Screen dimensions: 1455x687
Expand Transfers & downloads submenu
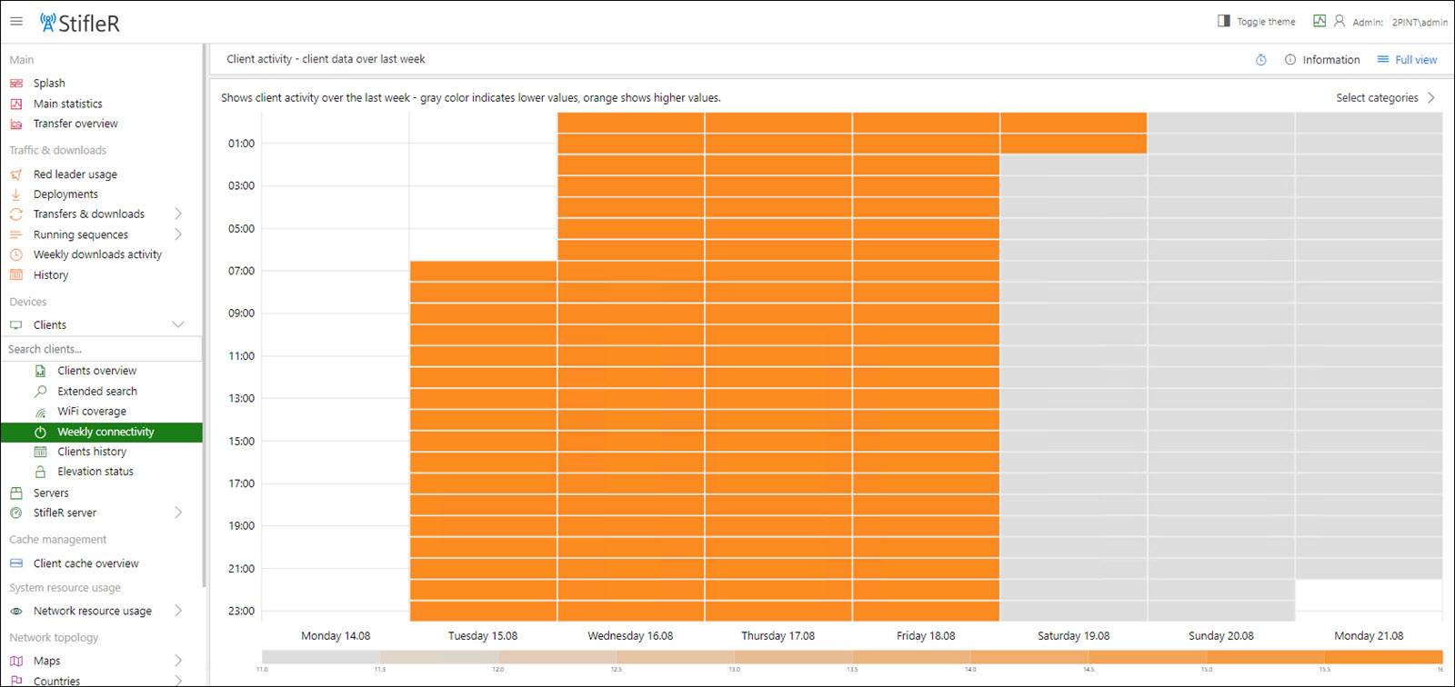click(x=178, y=214)
